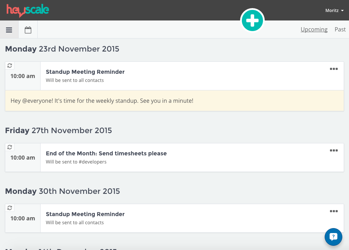Switch to the calendar view icon
Screen dimensions: 349x250
28,30
